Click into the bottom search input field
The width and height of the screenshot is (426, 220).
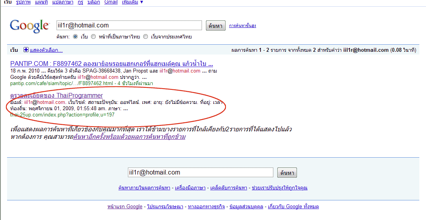pyautogui.click(x=200, y=173)
